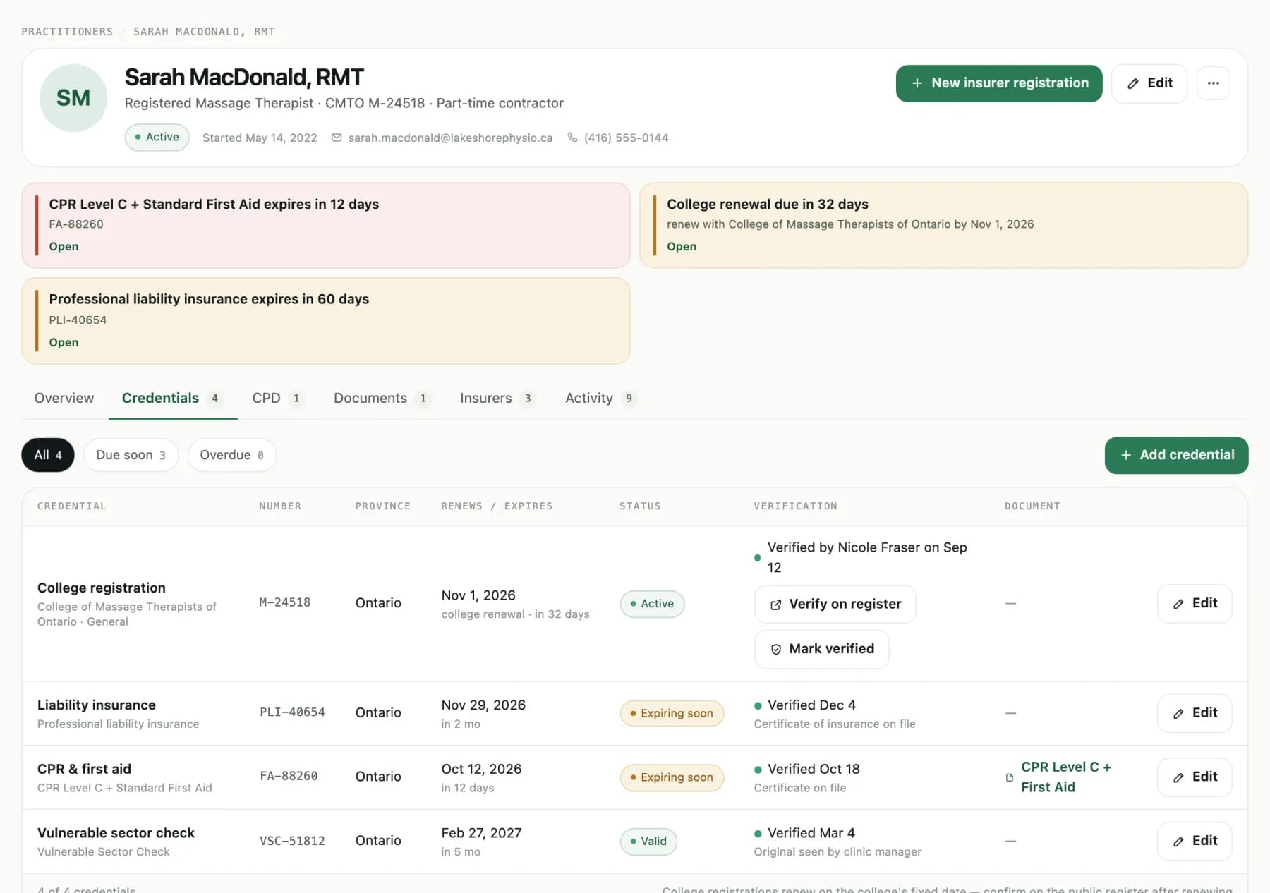View the Activity tab

(x=600, y=398)
